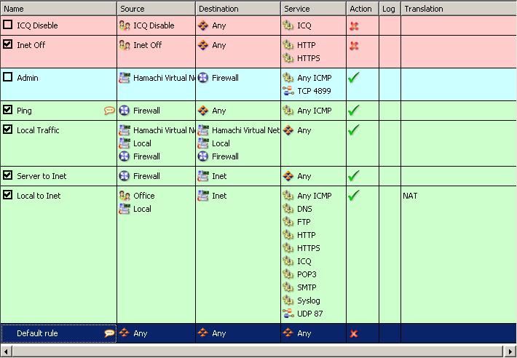Click the comment bubble icon on Ping rule

click(x=109, y=111)
